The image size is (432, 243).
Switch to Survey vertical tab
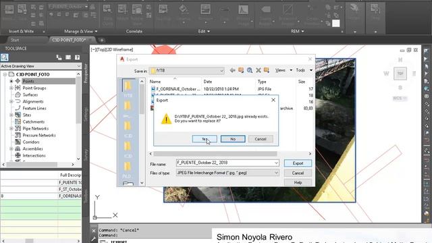point(86,155)
